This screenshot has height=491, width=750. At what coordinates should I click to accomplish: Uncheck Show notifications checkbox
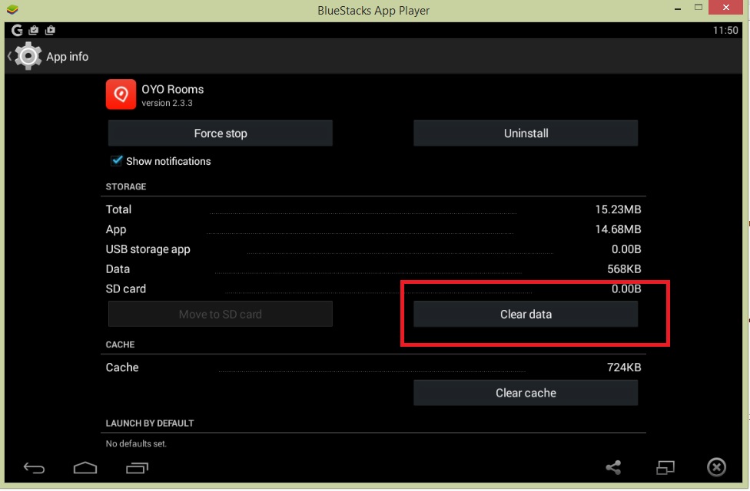(116, 160)
